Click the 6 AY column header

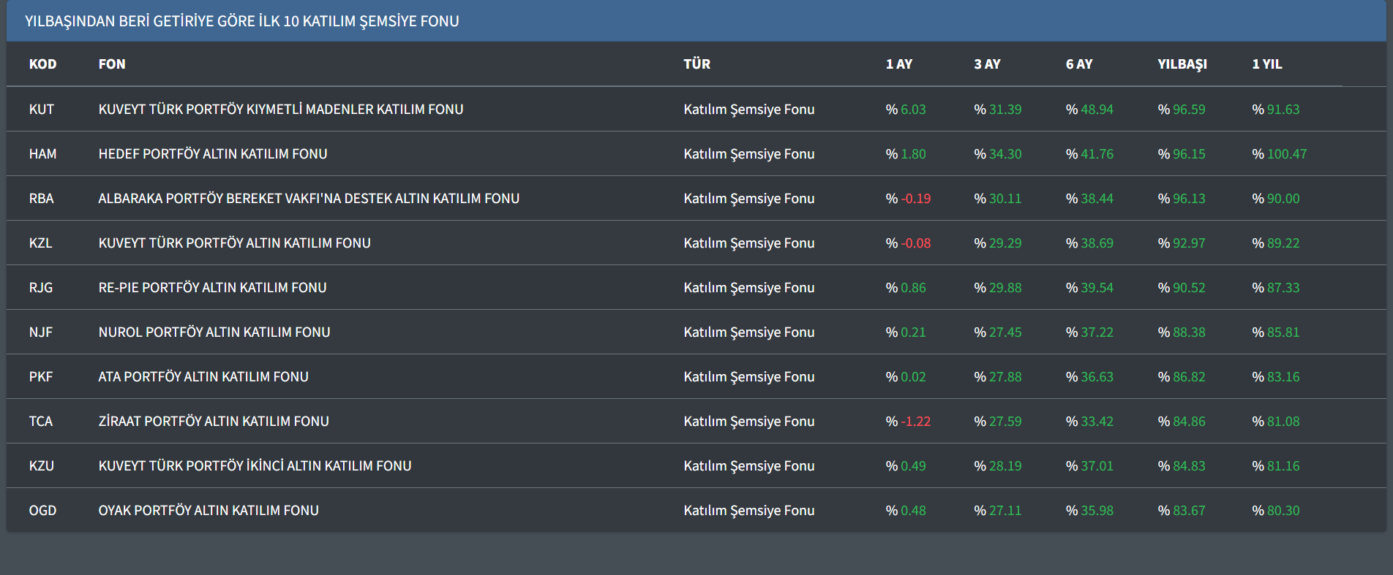[1078, 64]
